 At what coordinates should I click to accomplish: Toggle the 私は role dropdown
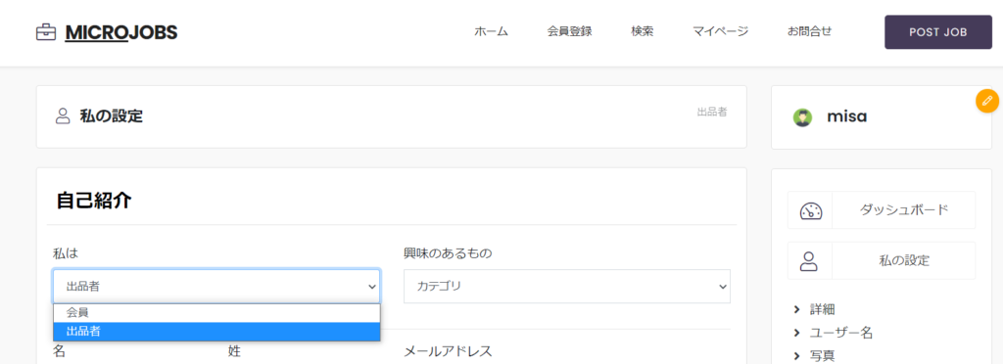(216, 286)
